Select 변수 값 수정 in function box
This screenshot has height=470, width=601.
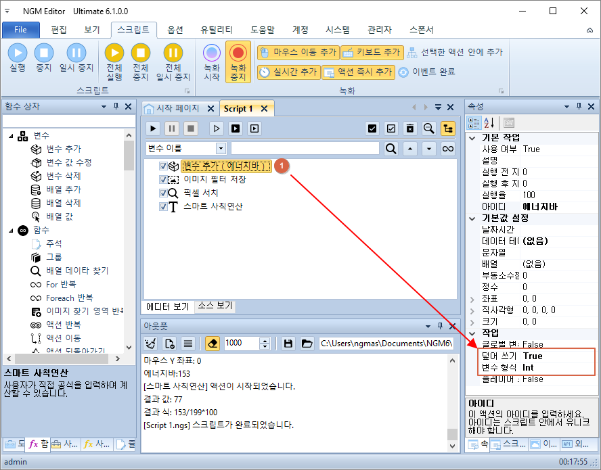click(68, 162)
